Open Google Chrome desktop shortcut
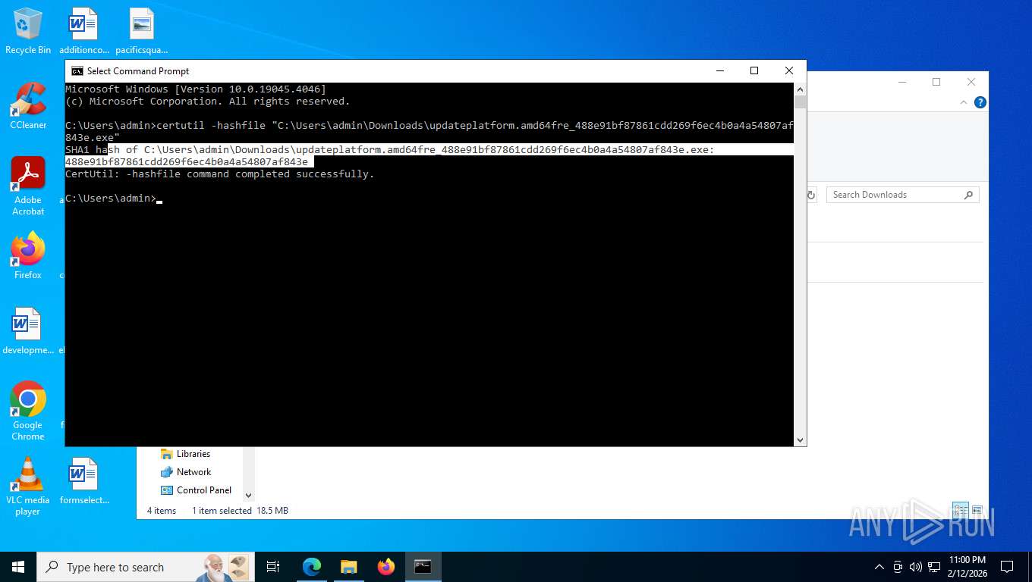1032x582 pixels. tap(28, 411)
